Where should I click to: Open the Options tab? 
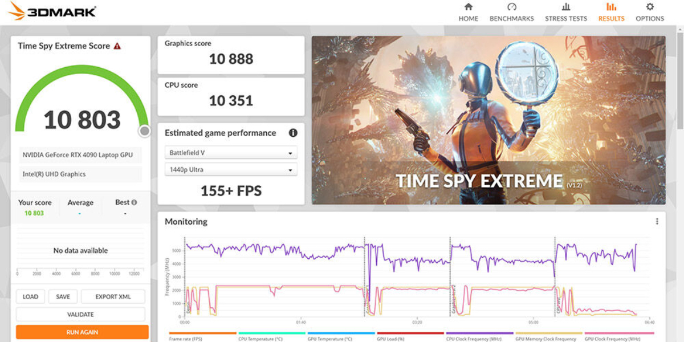coord(650,12)
